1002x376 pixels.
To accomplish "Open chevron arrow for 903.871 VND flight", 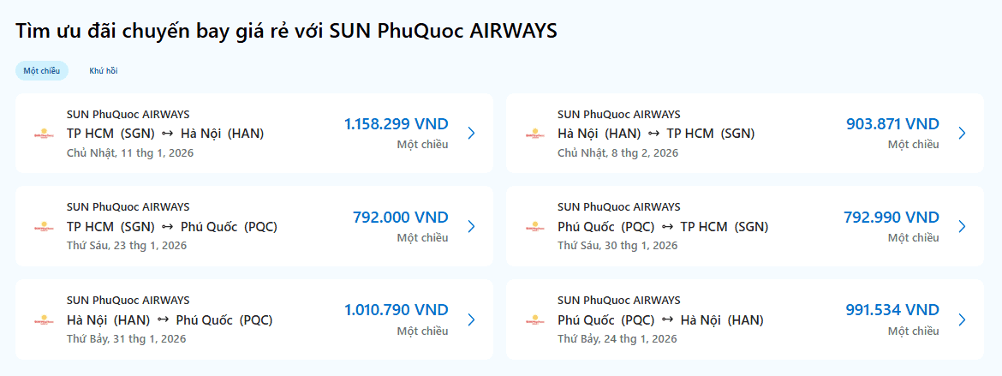I will (x=962, y=134).
